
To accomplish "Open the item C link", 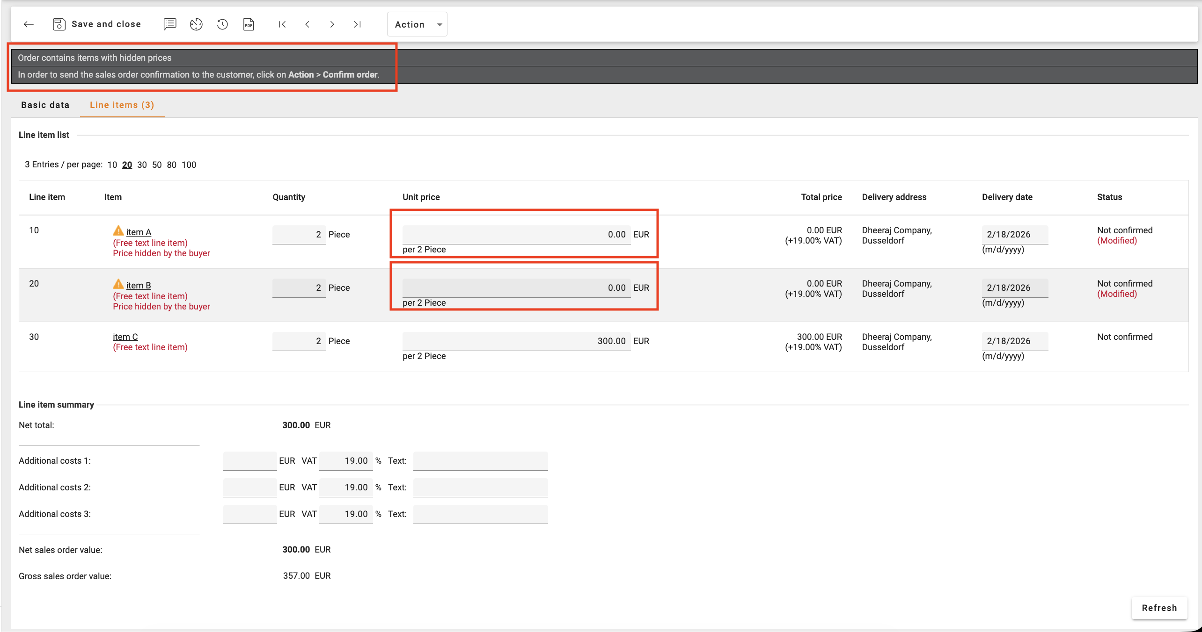I will [125, 337].
